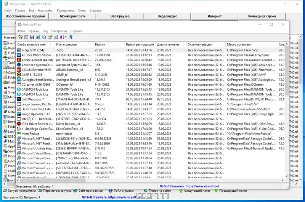
Task: Open NirSoft Freeware link in NirLauncher status bar
Action: click(x=111, y=197)
